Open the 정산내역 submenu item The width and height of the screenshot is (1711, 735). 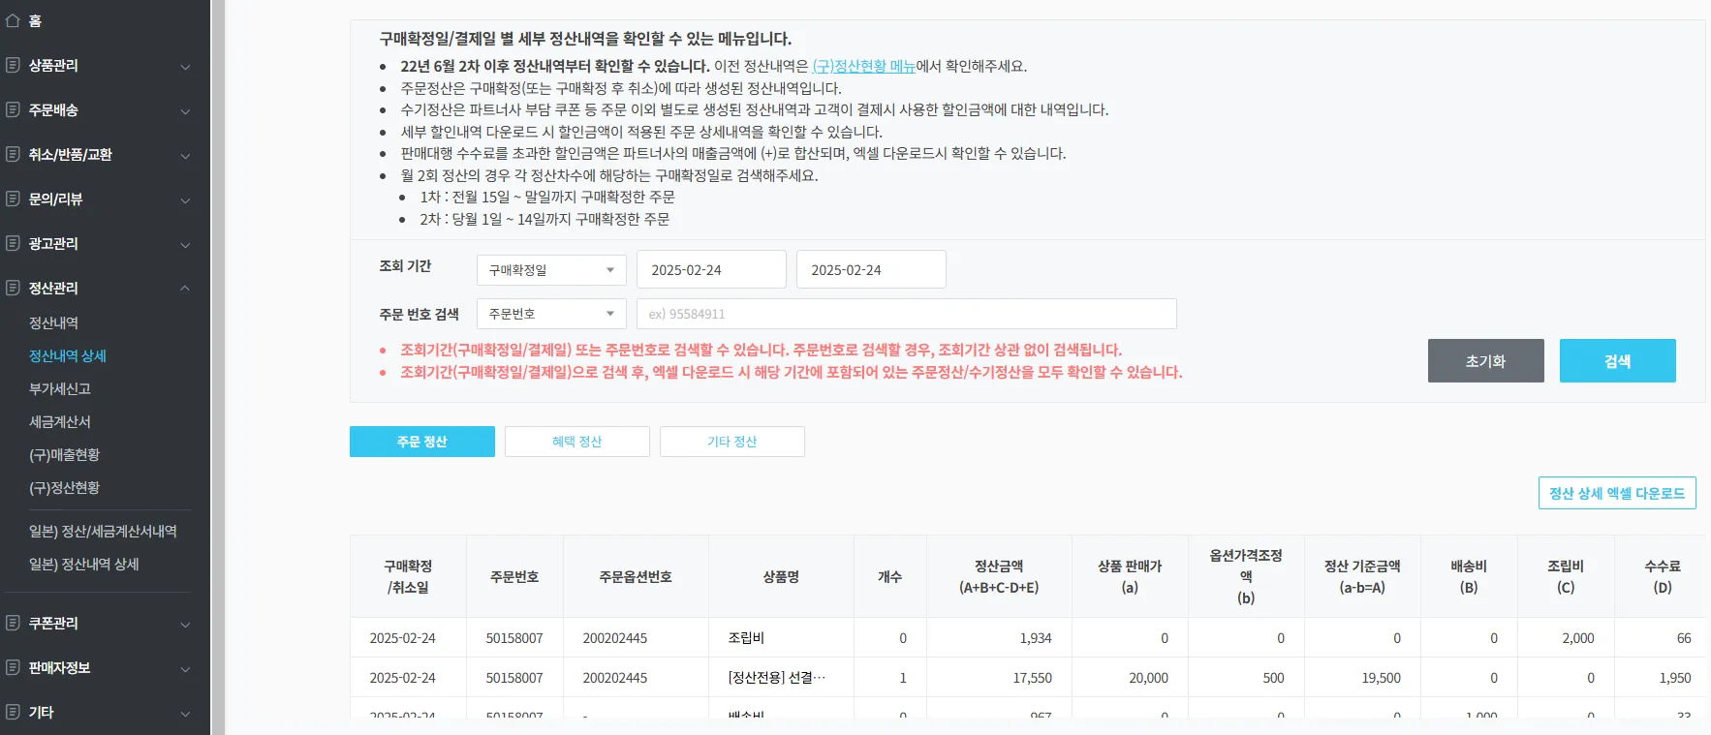53,322
